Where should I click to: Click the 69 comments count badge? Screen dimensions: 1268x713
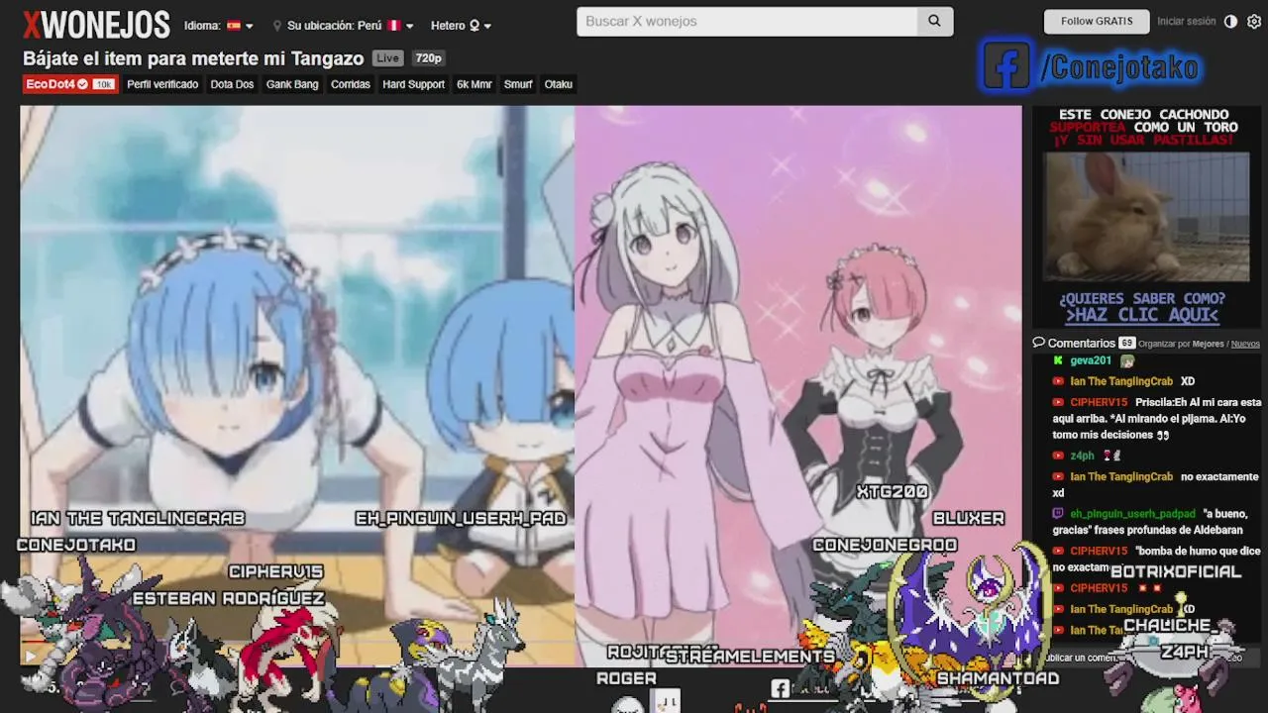tap(1127, 344)
